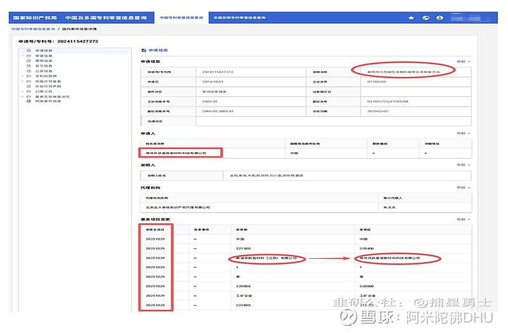
Task: Click application number value 2024115427272 in table
Action: 217,72
